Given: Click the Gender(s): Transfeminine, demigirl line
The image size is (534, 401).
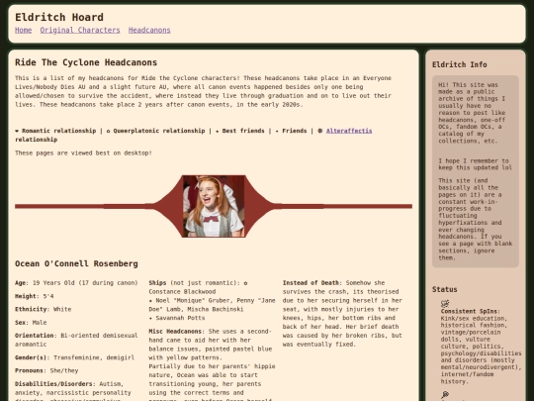Looking at the screenshot, I should click(x=74, y=357).
